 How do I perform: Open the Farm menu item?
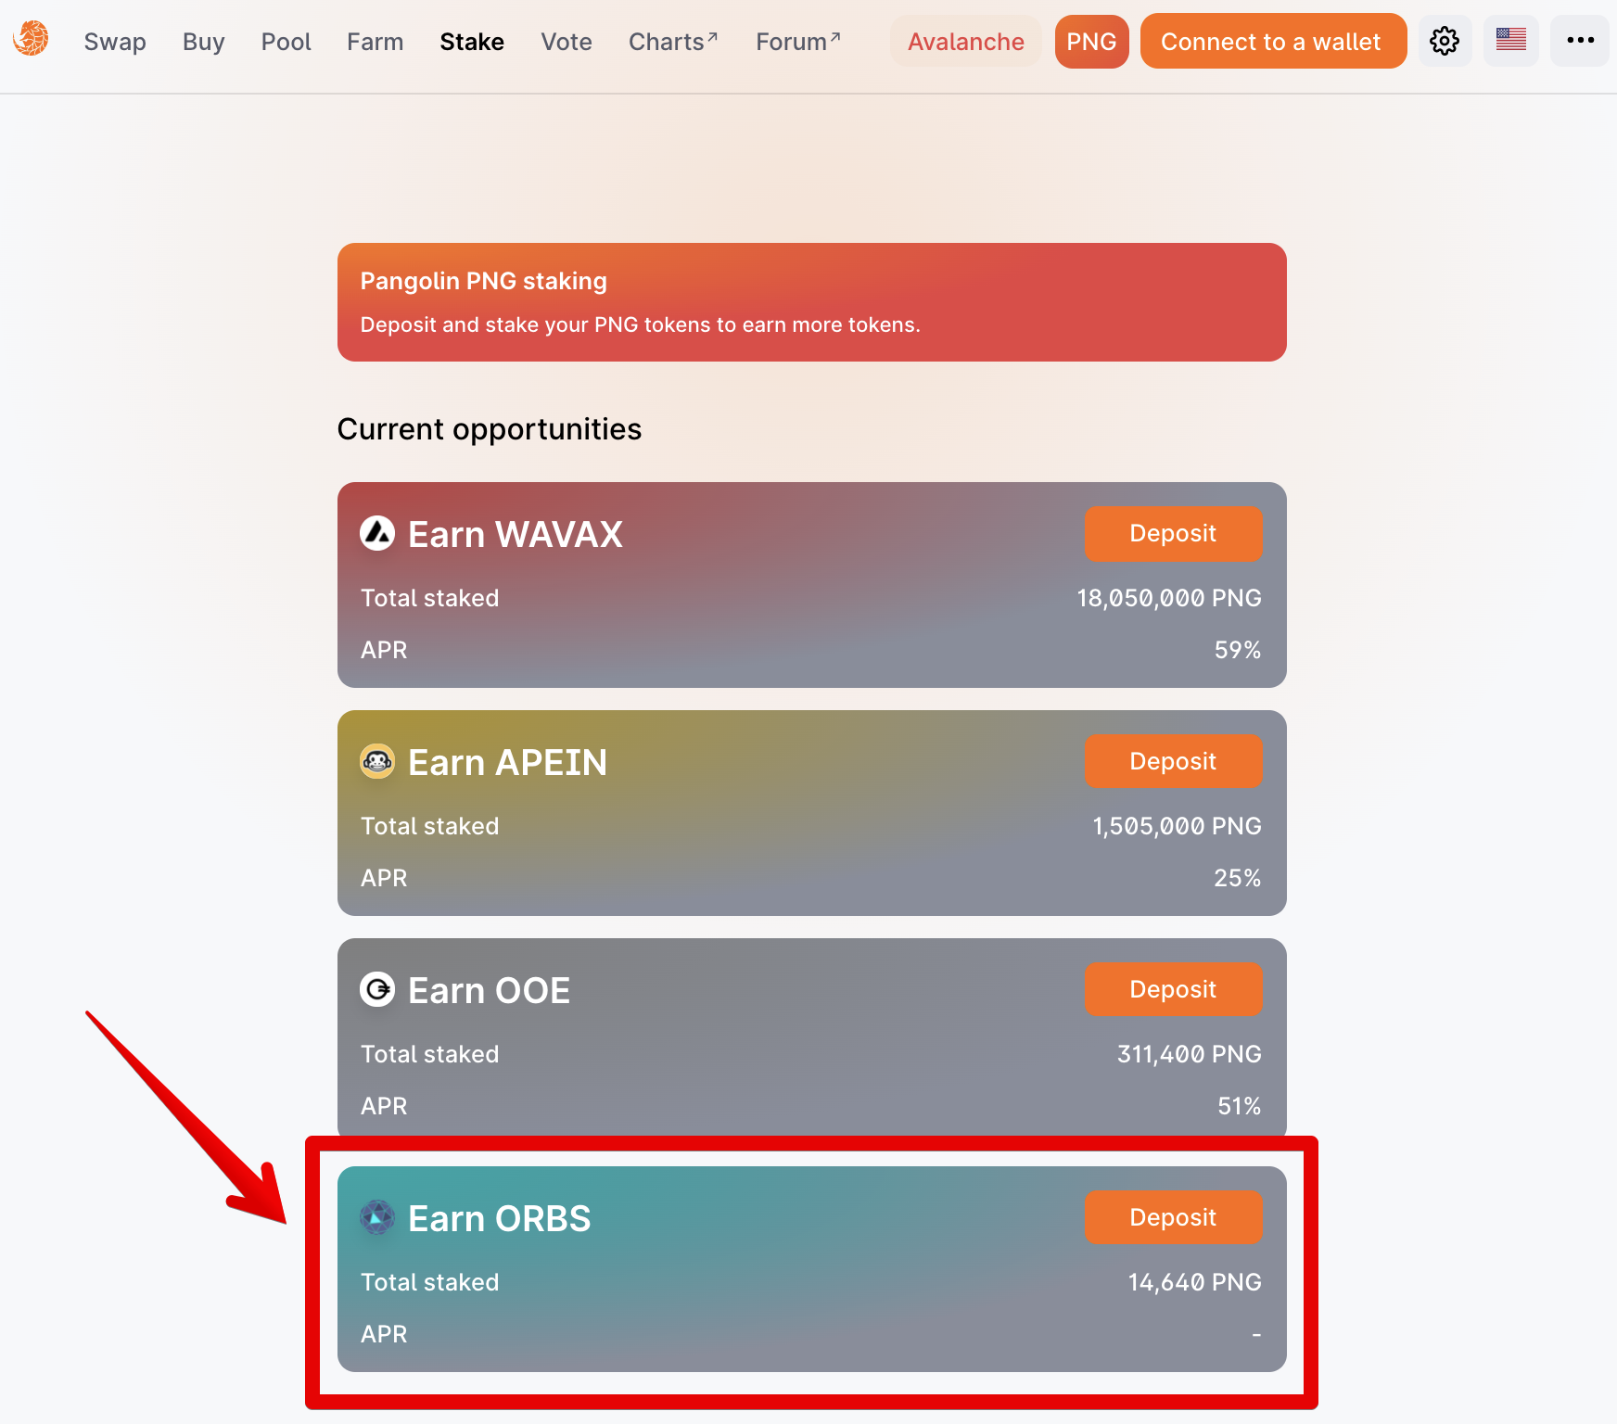point(376,42)
